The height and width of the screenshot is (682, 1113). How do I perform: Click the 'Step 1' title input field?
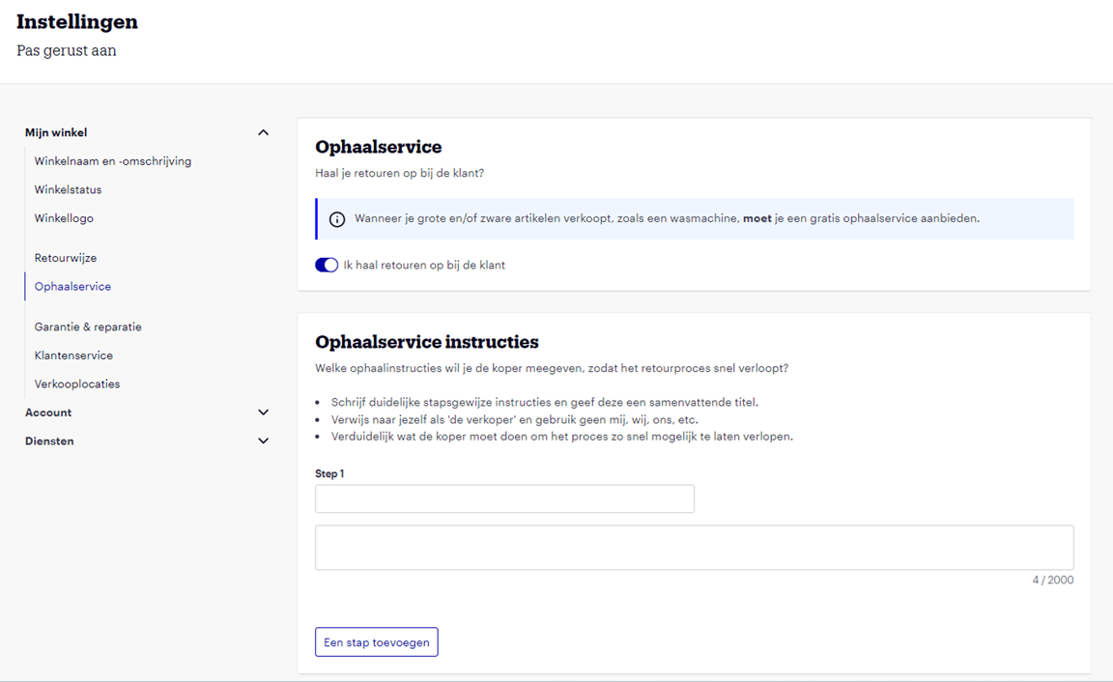(504, 498)
